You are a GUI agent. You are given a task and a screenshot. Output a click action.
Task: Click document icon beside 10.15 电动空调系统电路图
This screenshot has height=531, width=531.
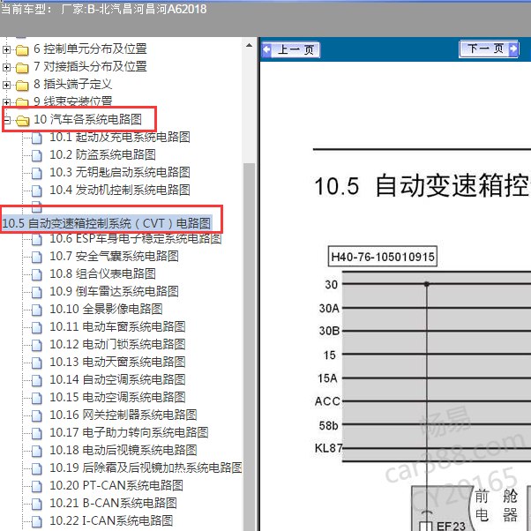pyautogui.click(x=36, y=398)
